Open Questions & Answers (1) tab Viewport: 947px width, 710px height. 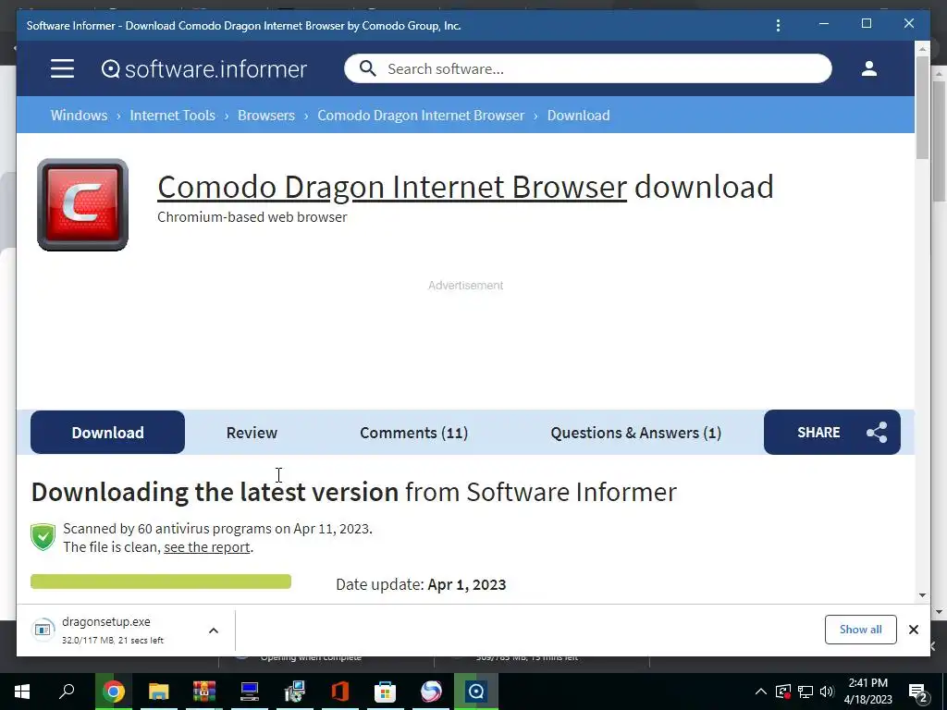pyautogui.click(x=636, y=433)
